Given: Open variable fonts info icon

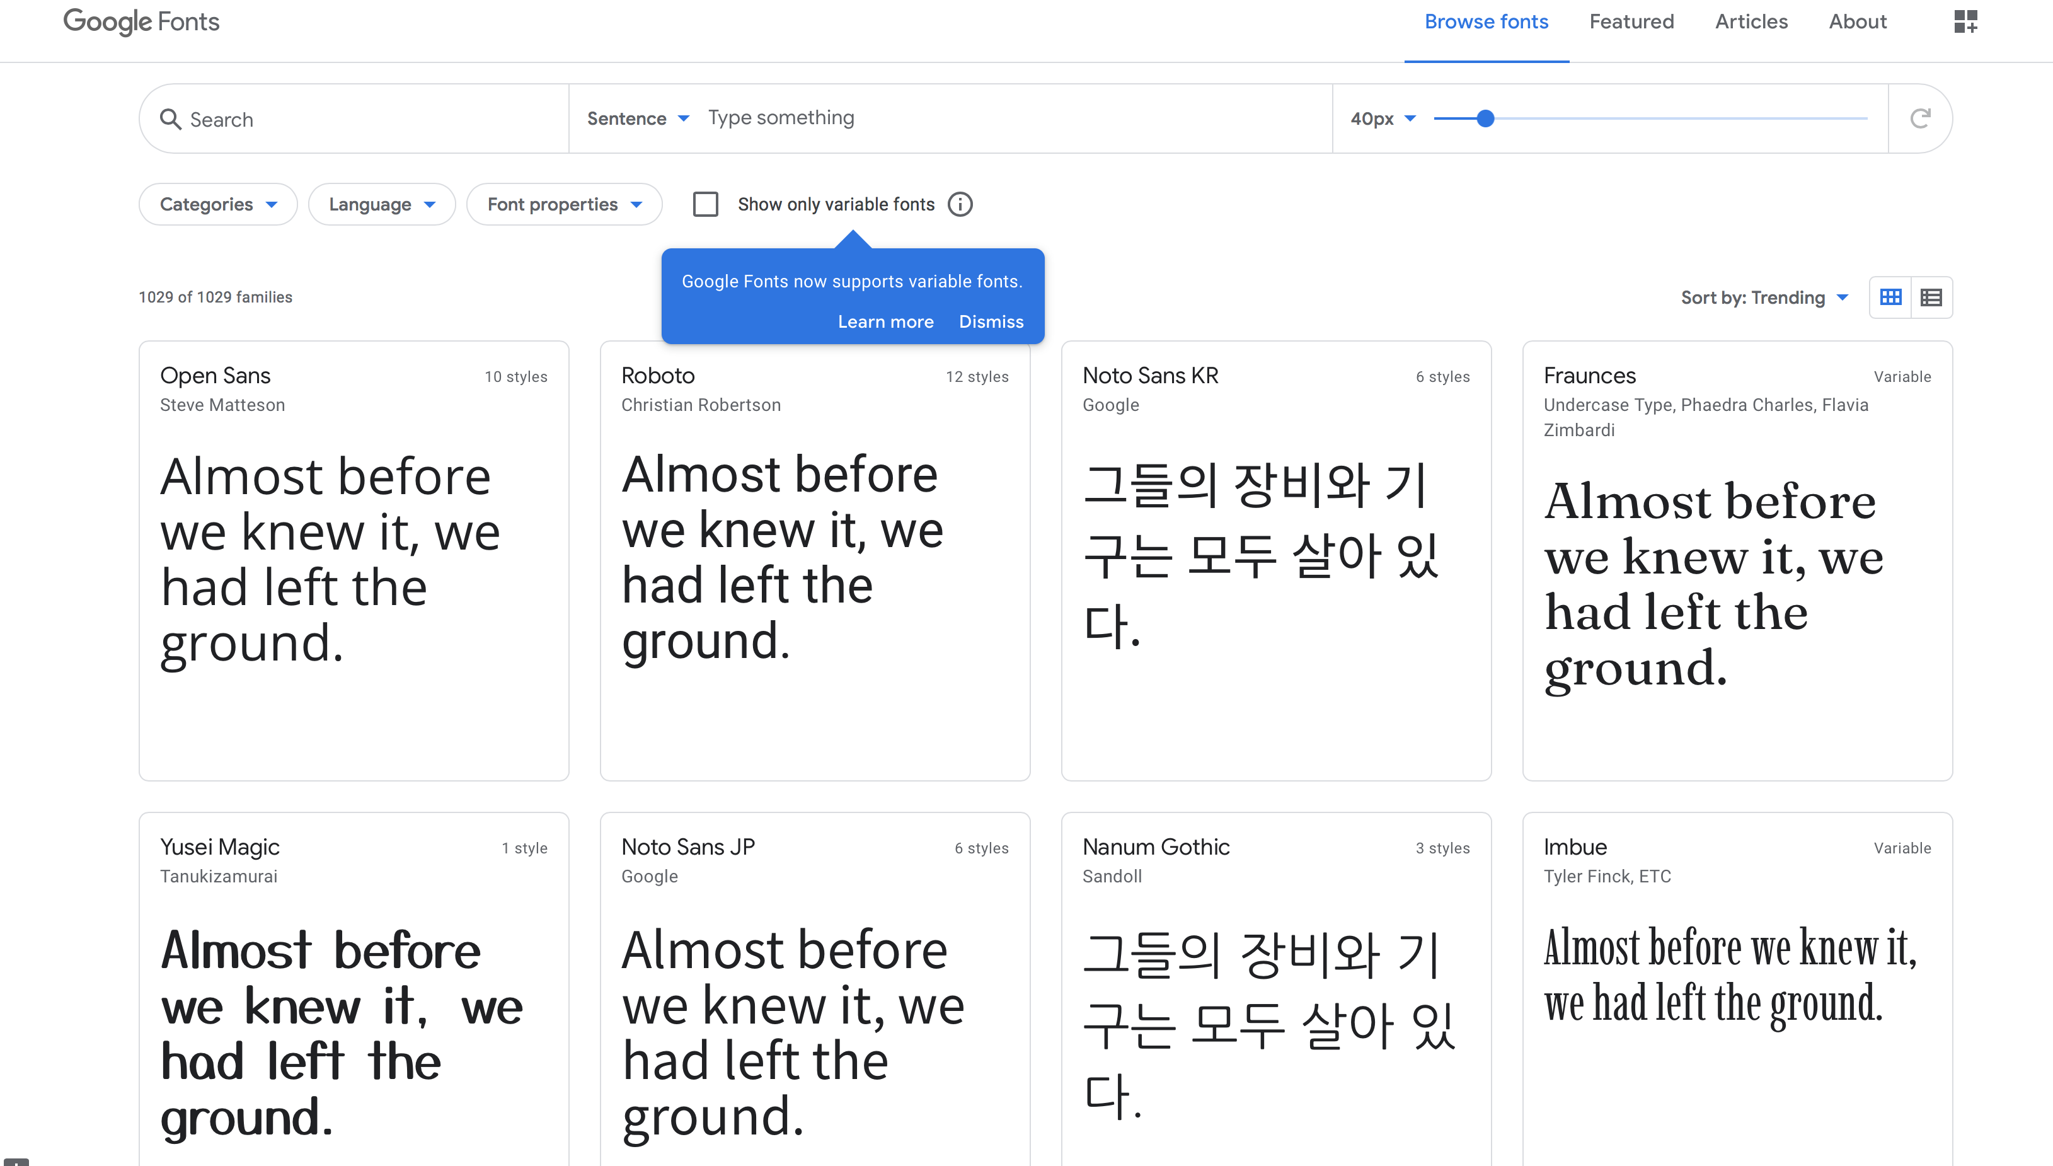Looking at the screenshot, I should click(x=960, y=204).
